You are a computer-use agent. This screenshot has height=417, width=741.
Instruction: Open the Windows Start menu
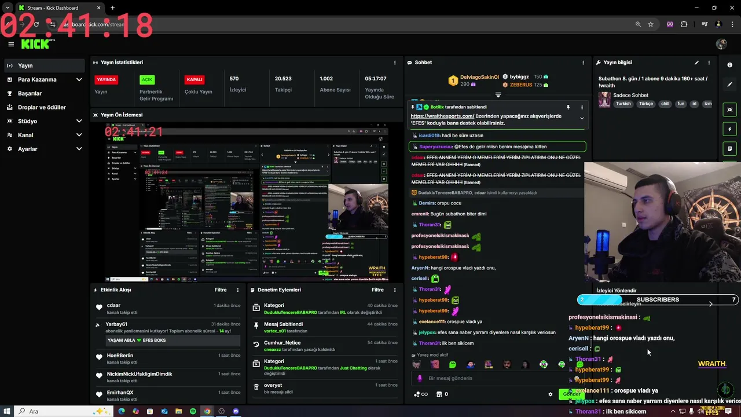[7, 411]
